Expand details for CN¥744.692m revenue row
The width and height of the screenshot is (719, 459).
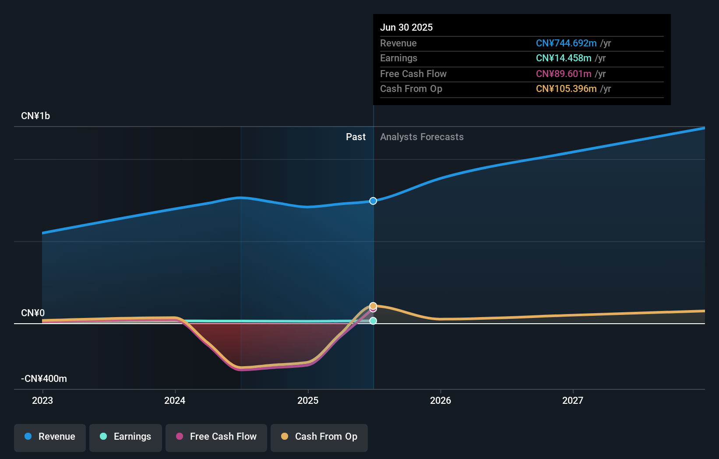click(566, 43)
